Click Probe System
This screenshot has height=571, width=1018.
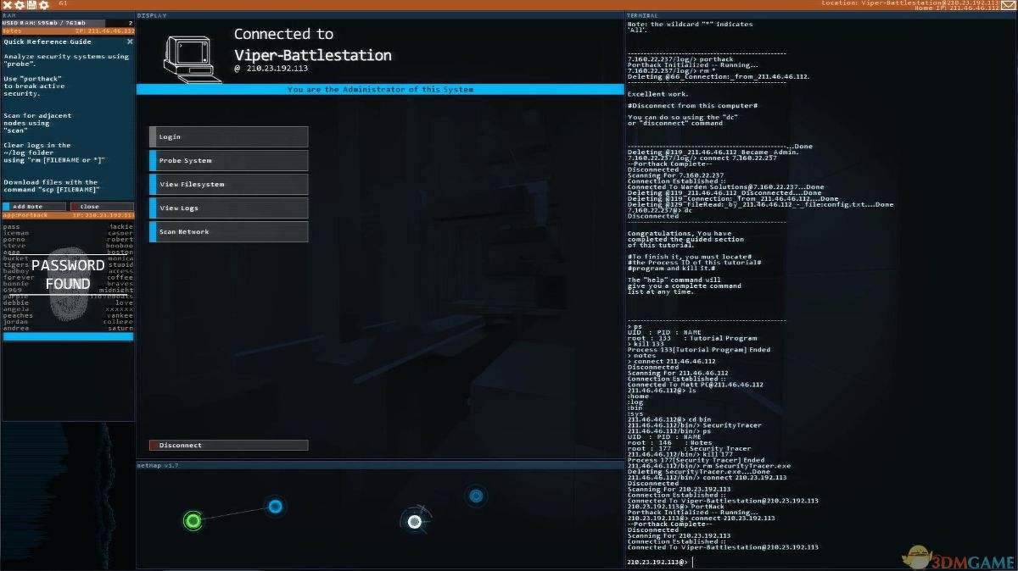228,160
